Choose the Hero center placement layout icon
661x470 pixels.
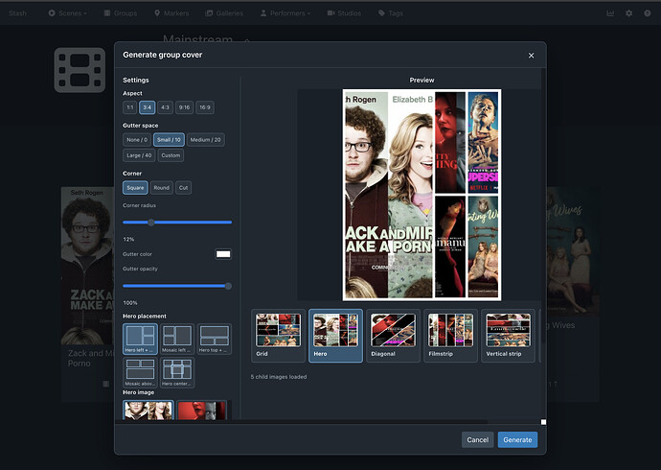click(177, 372)
